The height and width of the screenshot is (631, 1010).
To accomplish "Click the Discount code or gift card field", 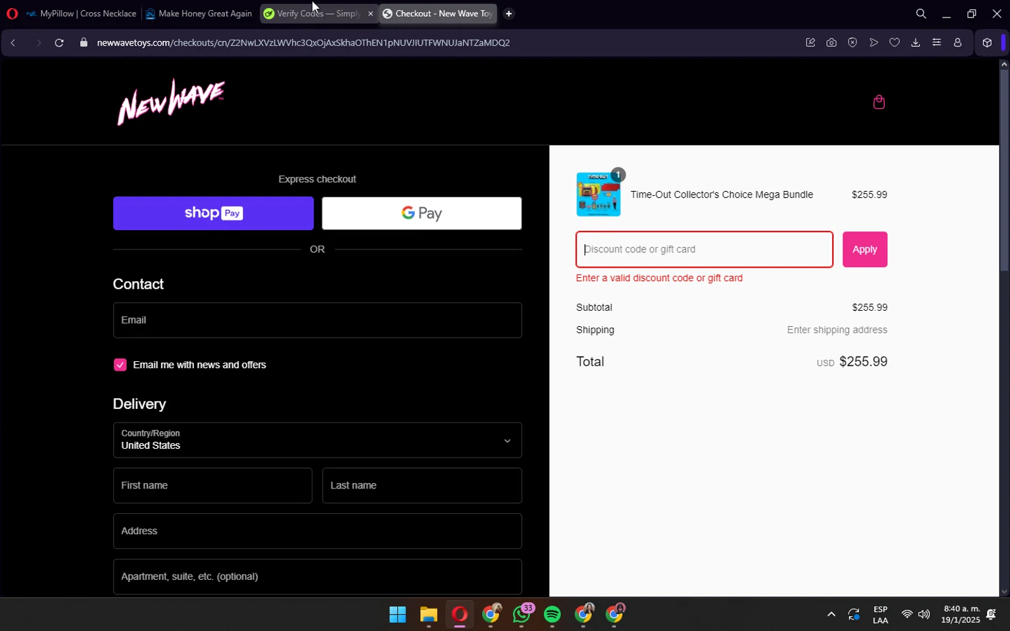I will click(704, 250).
